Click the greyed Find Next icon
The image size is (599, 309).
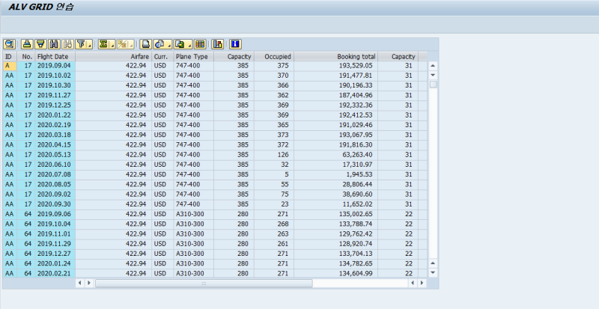[67, 44]
